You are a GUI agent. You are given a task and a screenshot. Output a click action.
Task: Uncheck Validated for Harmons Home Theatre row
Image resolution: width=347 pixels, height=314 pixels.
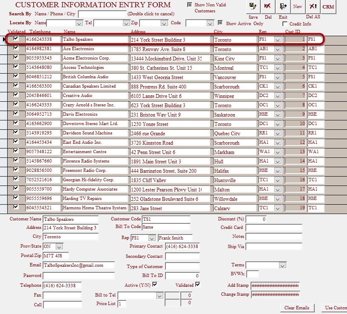(16, 207)
